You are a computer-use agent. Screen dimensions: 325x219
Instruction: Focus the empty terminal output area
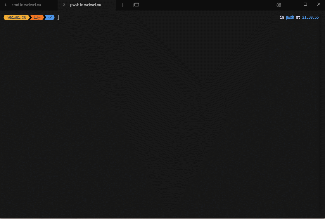pyautogui.click(x=162, y=117)
